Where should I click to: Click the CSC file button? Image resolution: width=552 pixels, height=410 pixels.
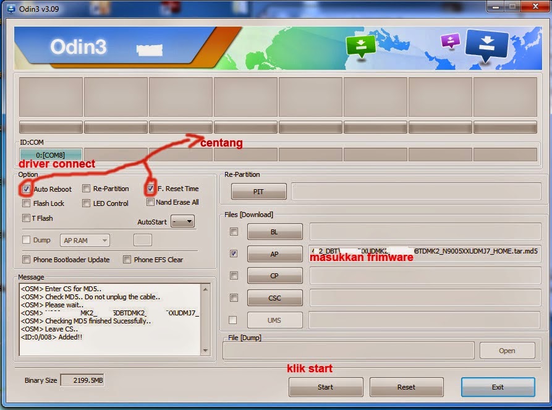coord(275,297)
